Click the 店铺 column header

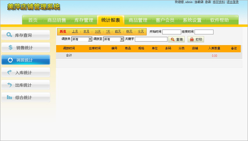pyautogui.click(x=195, y=48)
